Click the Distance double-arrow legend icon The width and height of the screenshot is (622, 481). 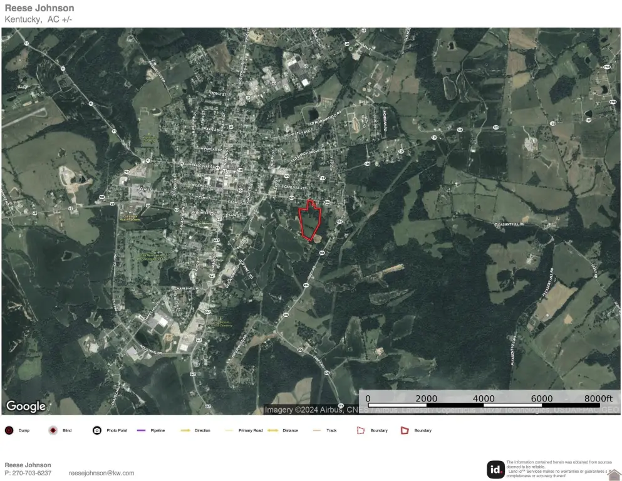pyautogui.click(x=273, y=431)
